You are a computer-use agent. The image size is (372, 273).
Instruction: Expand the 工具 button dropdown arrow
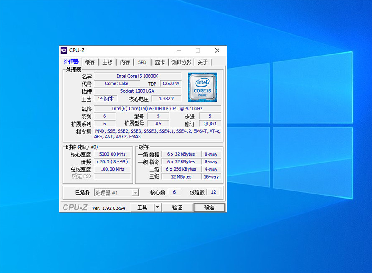click(158, 207)
